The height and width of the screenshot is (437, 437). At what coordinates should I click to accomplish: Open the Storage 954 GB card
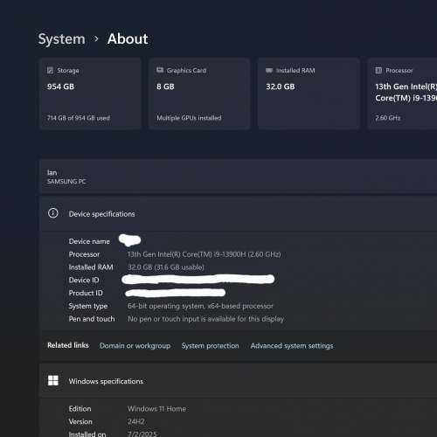(90, 94)
